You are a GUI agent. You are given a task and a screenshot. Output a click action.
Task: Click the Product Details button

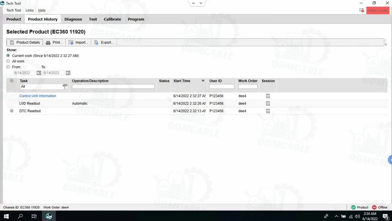(25, 42)
